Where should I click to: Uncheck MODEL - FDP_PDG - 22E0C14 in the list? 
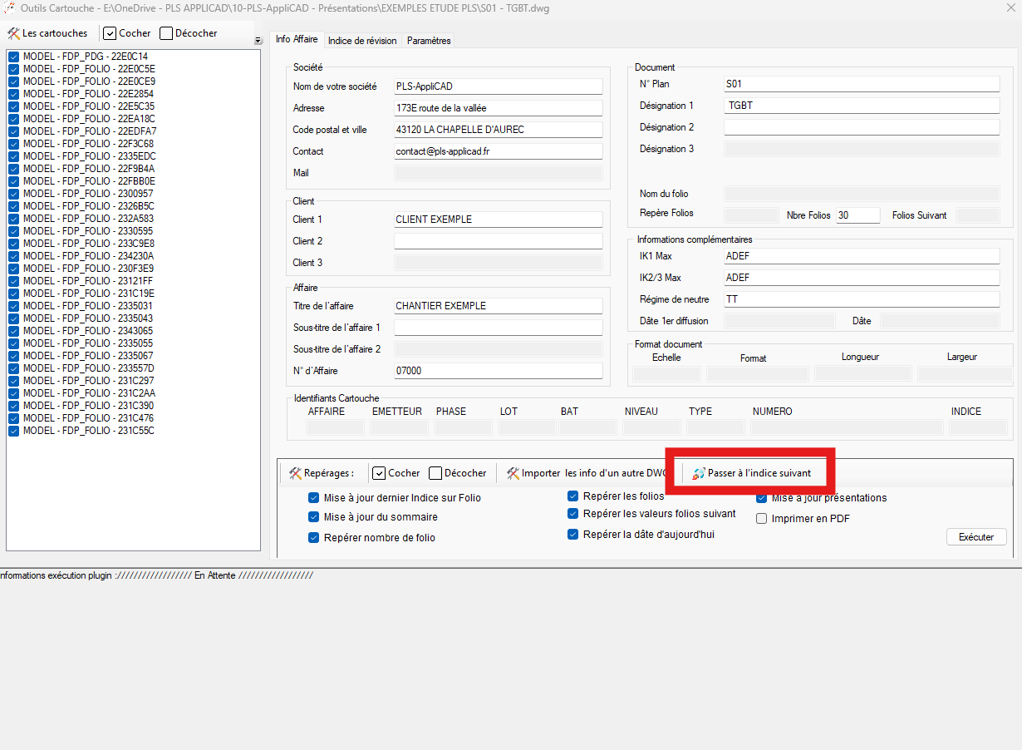coord(14,57)
